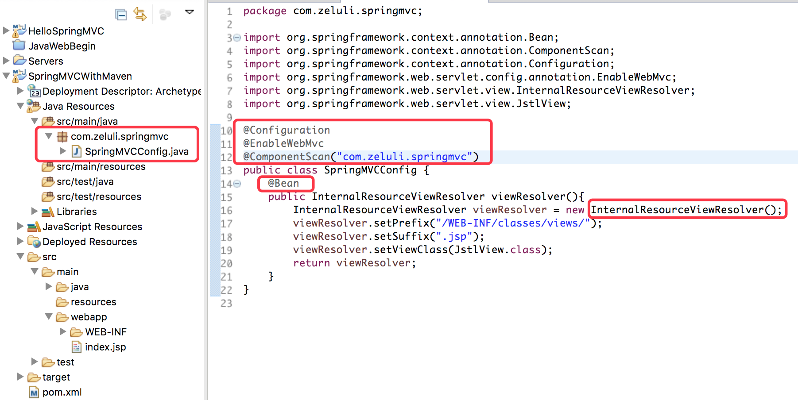Click the index.jsp file icon

pyautogui.click(x=77, y=347)
